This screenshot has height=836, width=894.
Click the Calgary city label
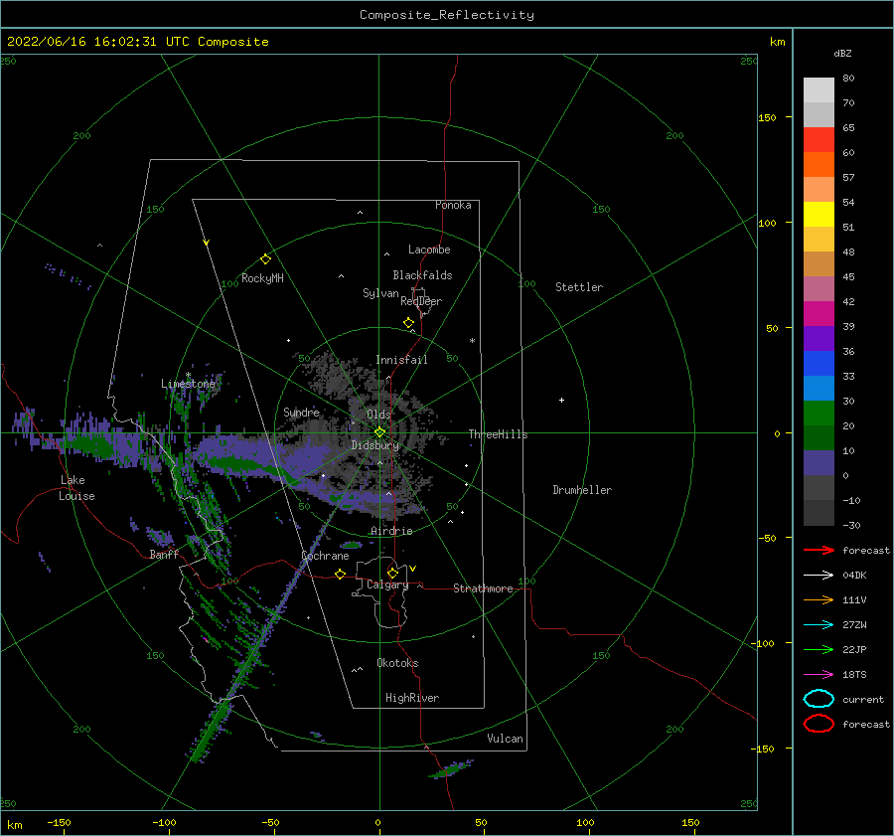(387, 585)
